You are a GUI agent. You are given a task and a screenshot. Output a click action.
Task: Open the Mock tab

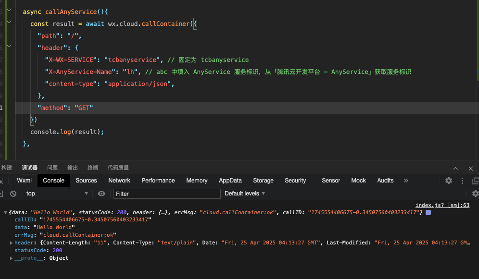coord(358,181)
